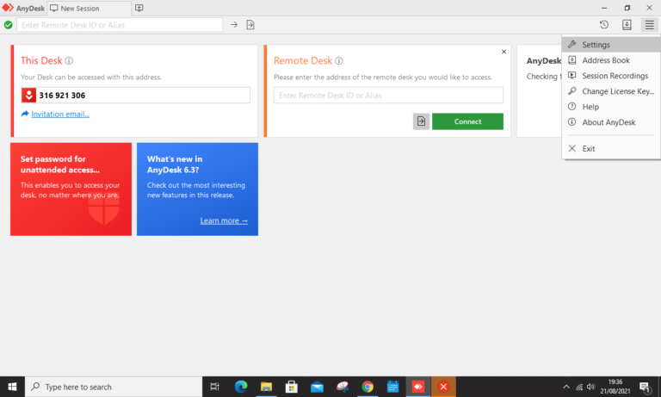Screen dimensions: 661x397
Task: Launch Microsoft Edge from taskbar
Action: pos(241,387)
